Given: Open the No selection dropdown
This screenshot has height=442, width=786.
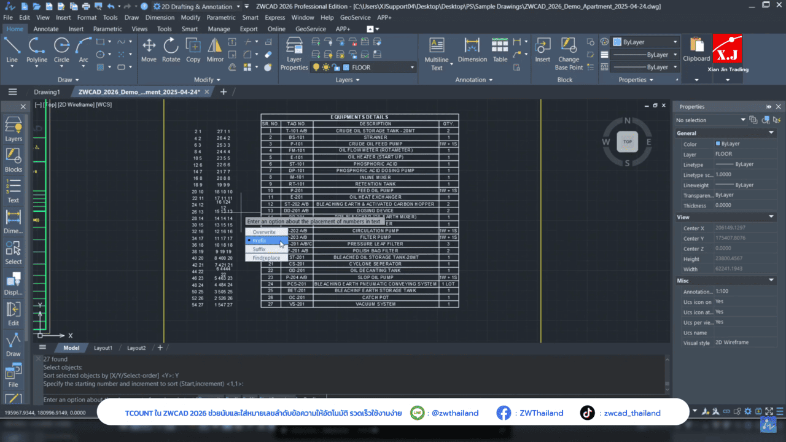Looking at the screenshot, I should coord(743,120).
